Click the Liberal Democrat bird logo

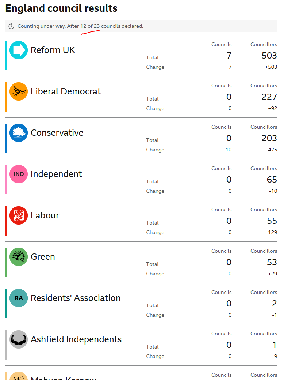[19, 91]
